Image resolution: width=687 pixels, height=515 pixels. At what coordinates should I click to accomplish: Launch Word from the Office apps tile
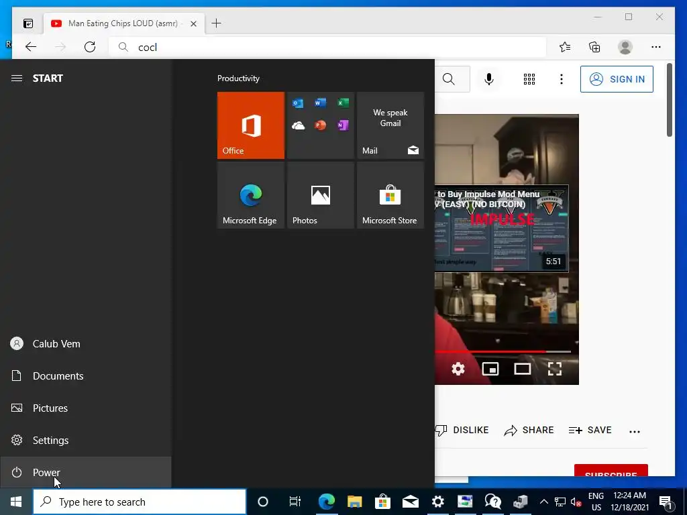[320, 103]
